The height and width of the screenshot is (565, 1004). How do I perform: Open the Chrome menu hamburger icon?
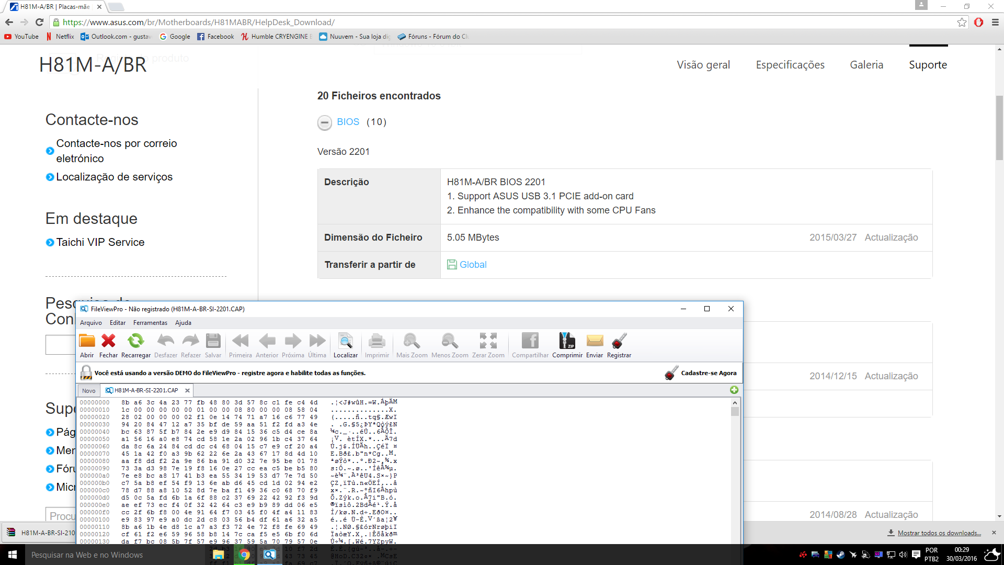pos(995,22)
